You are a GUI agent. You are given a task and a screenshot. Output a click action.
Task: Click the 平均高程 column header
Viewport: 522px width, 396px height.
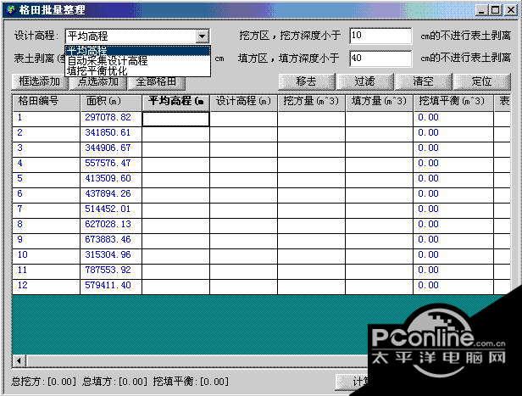click(176, 103)
